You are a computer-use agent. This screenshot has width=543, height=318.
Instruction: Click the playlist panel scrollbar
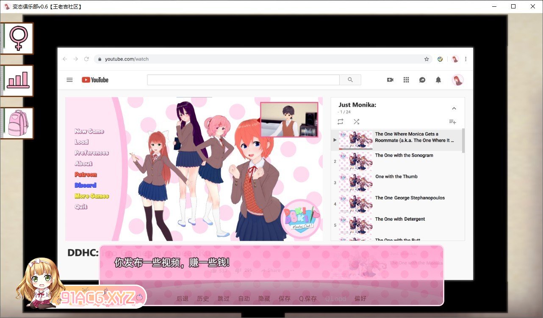pos(463,141)
